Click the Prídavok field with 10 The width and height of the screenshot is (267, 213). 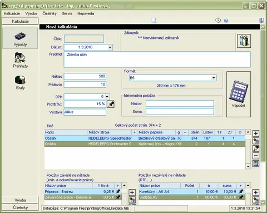coord(85,85)
